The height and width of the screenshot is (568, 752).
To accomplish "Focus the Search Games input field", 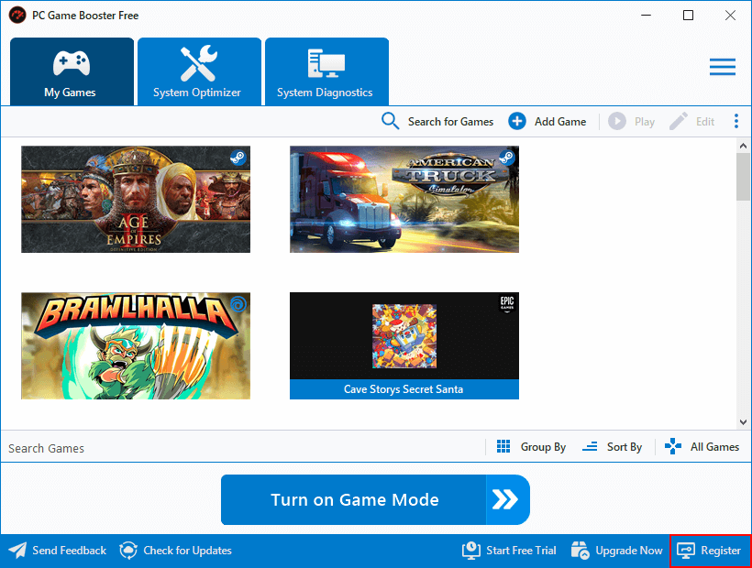I will coord(242,448).
